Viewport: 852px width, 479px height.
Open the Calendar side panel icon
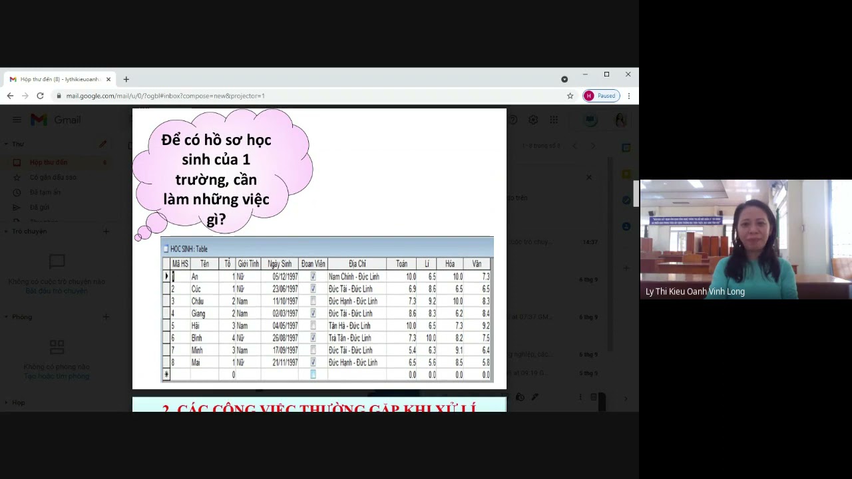pyautogui.click(x=626, y=148)
